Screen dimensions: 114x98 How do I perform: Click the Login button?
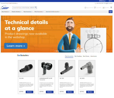pyautogui.click(x=110, y=12)
